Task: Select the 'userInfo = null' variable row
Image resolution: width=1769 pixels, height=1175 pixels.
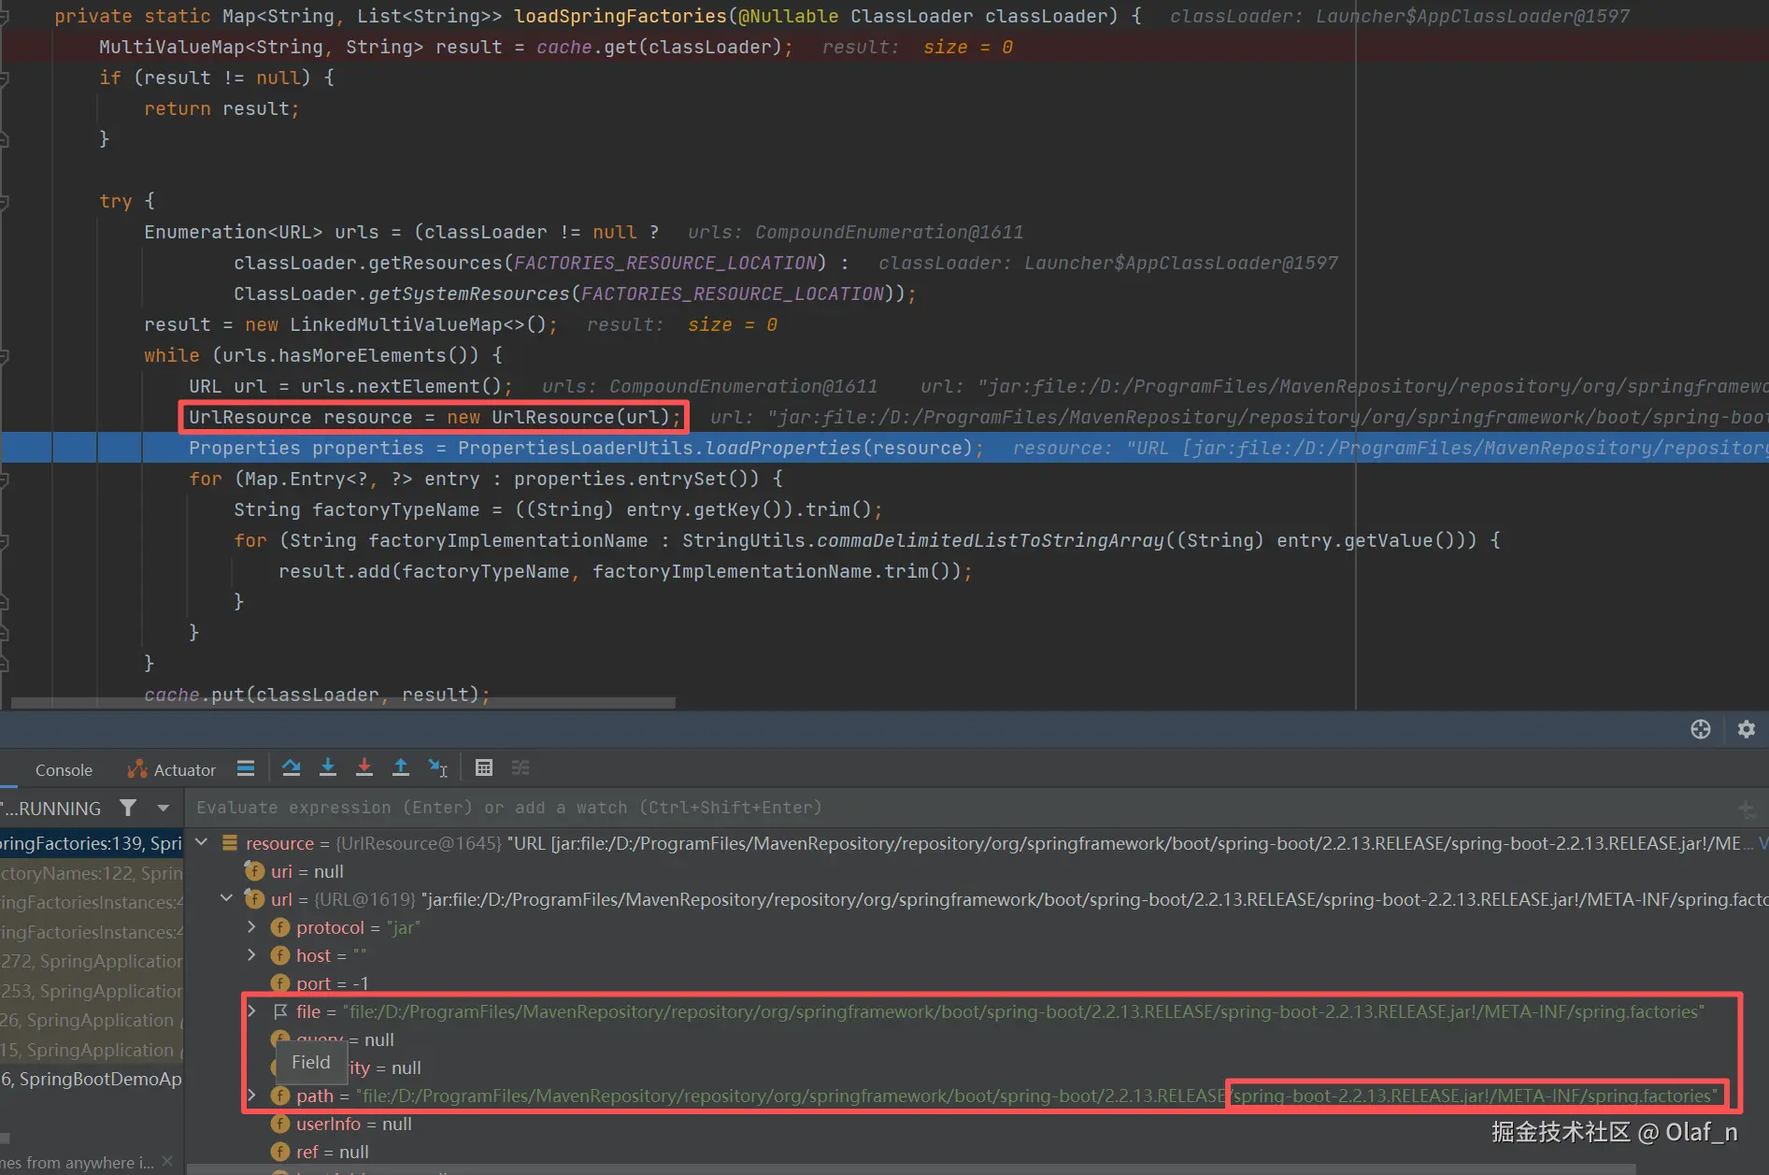Action: [977, 1124]
